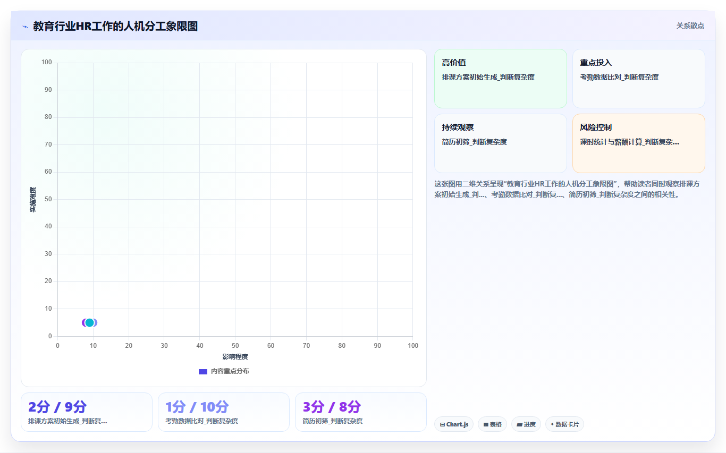Click the description paragraph starting 这张图用二维关系
Viewport: 726px width, 453px height.
(x=567, y=189)
